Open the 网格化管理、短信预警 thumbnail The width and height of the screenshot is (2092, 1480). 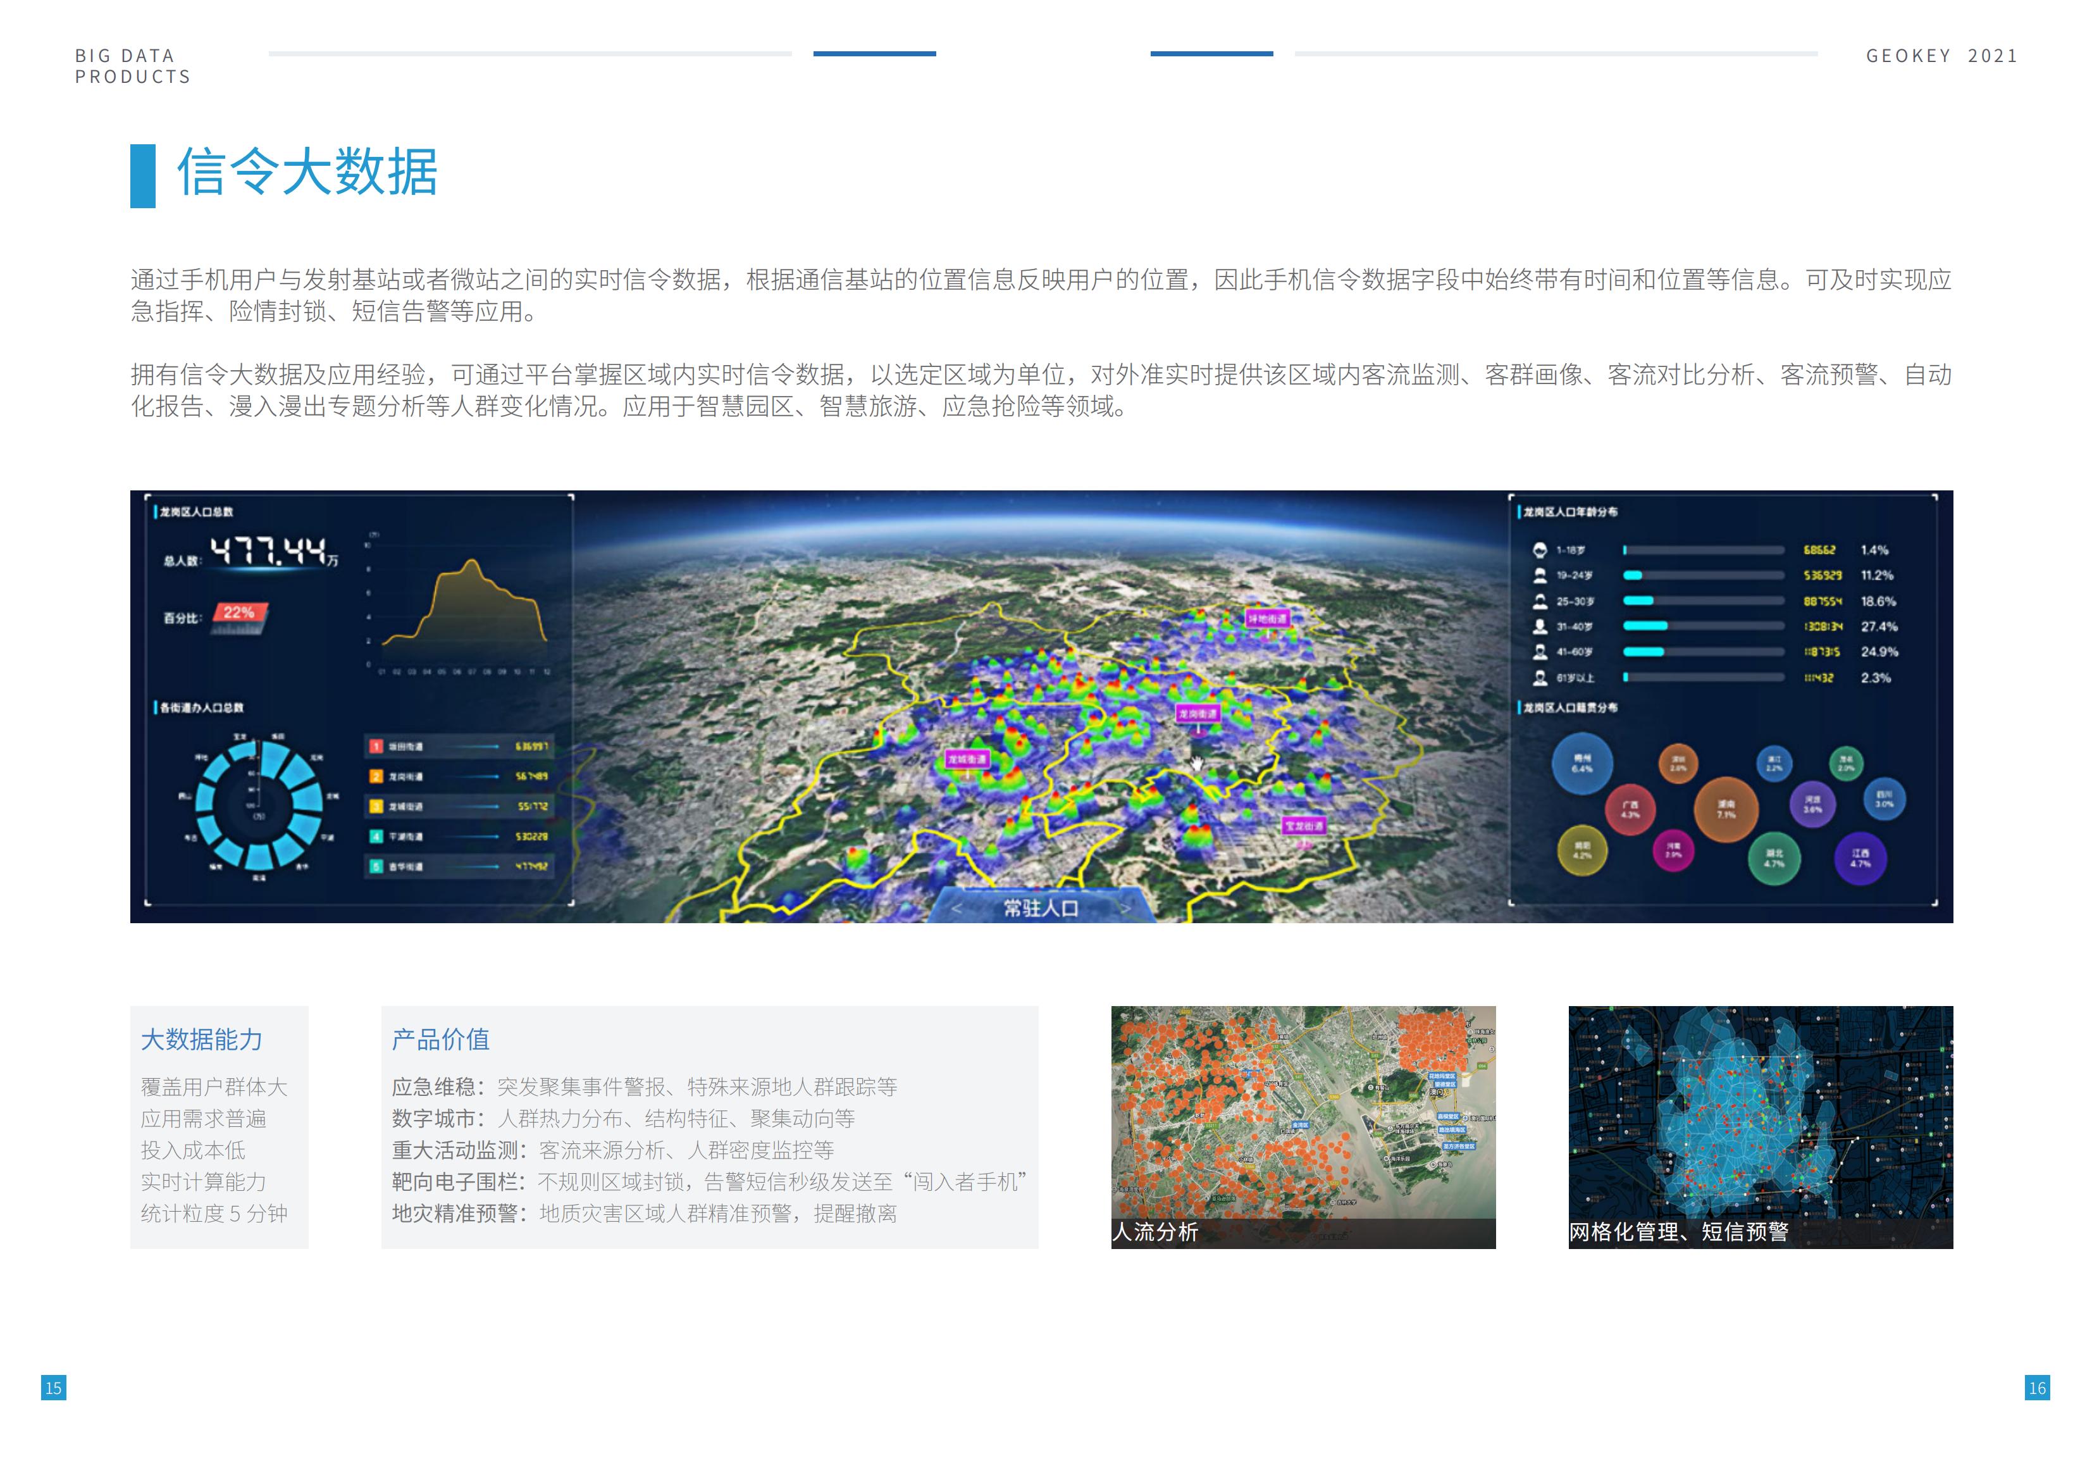(1761, 1126)
